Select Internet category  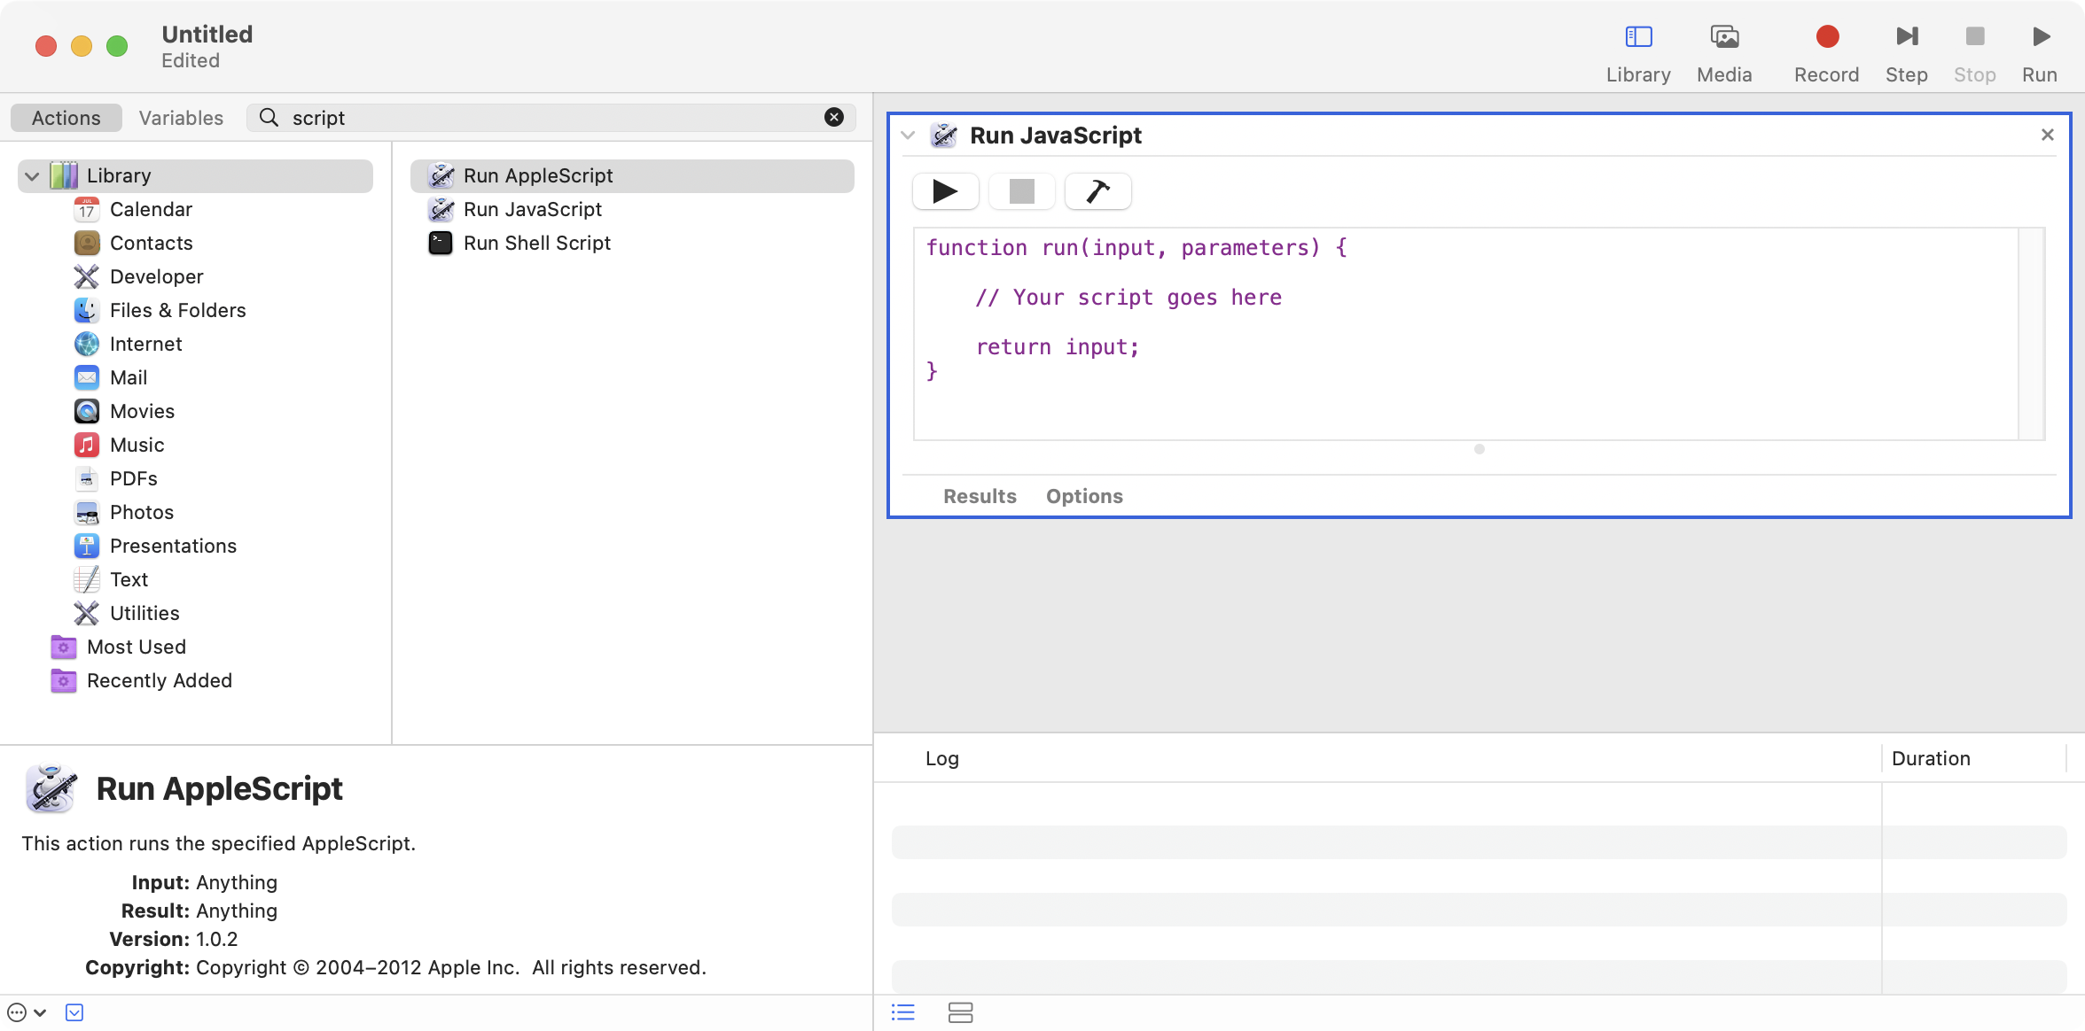(x=145, y=344)
